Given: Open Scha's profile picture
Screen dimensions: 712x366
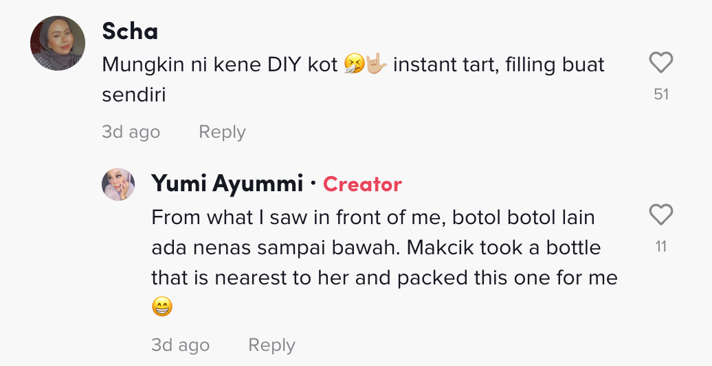Looking at the screenshot, I should click(58, 43).
